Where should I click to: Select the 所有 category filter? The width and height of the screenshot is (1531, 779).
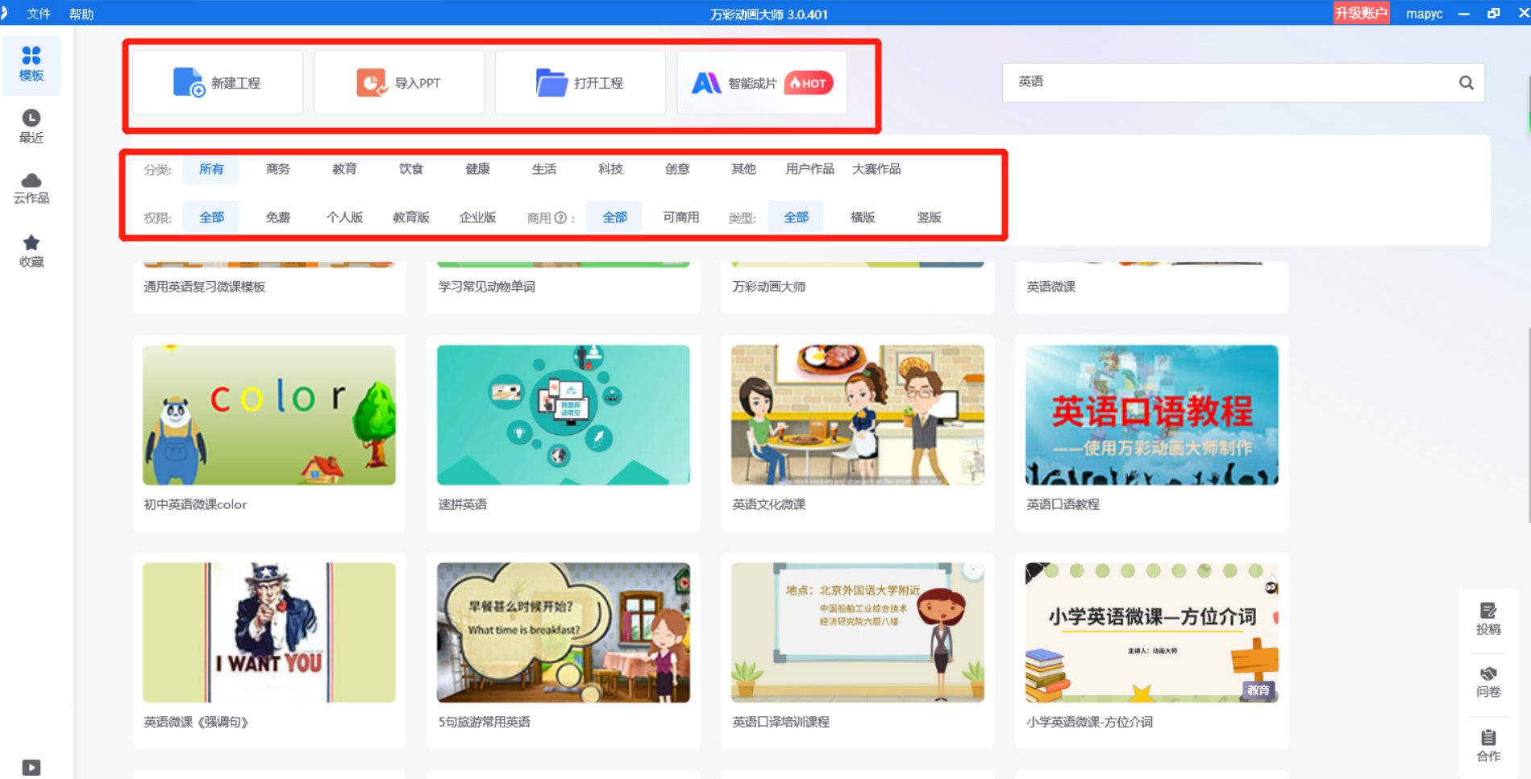tap(211, 169)
